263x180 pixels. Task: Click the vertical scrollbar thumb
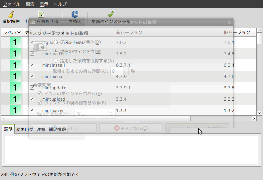click(x=259, y=38)
